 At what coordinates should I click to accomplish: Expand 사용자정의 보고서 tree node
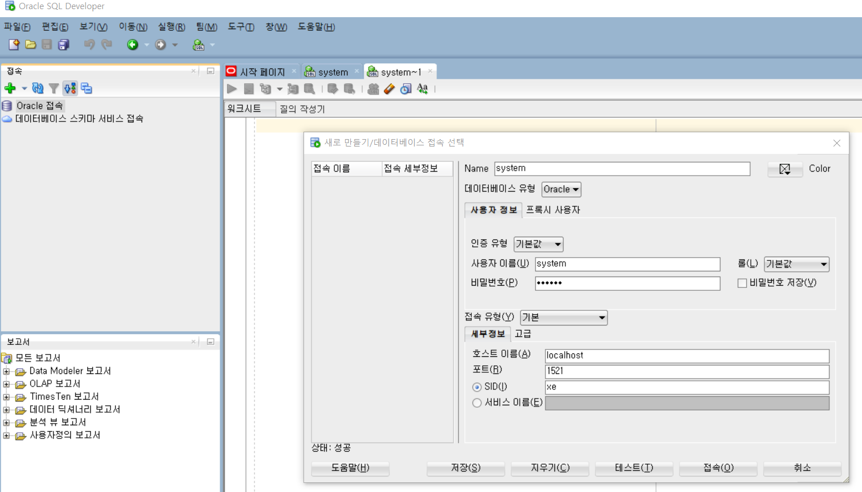(6, 436)
